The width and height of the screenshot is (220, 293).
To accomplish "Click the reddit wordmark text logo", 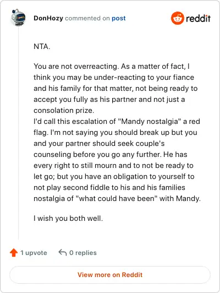I will [198, 18].
